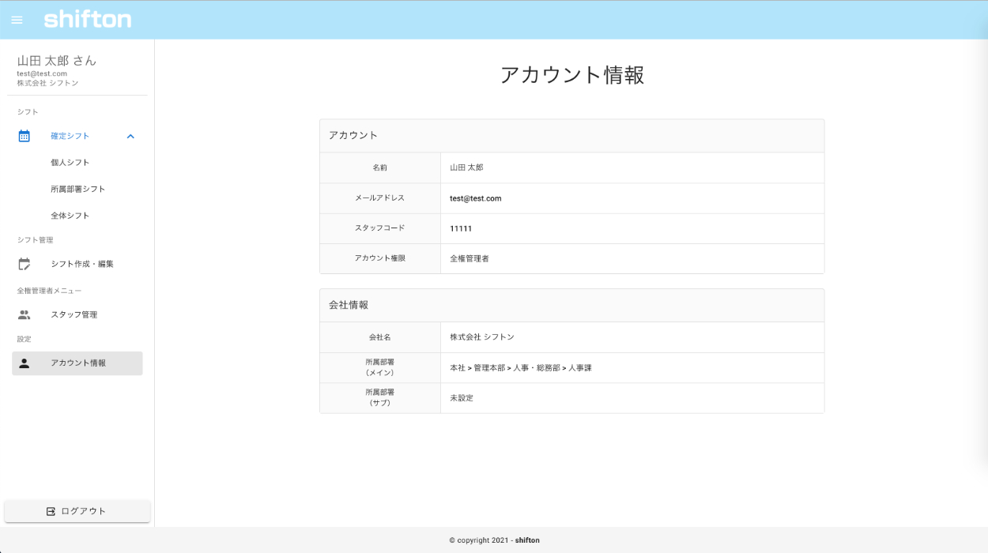The image size is (988, 553).
Task: Collapse the 確定シフト chevron
Action: (130, 136)
